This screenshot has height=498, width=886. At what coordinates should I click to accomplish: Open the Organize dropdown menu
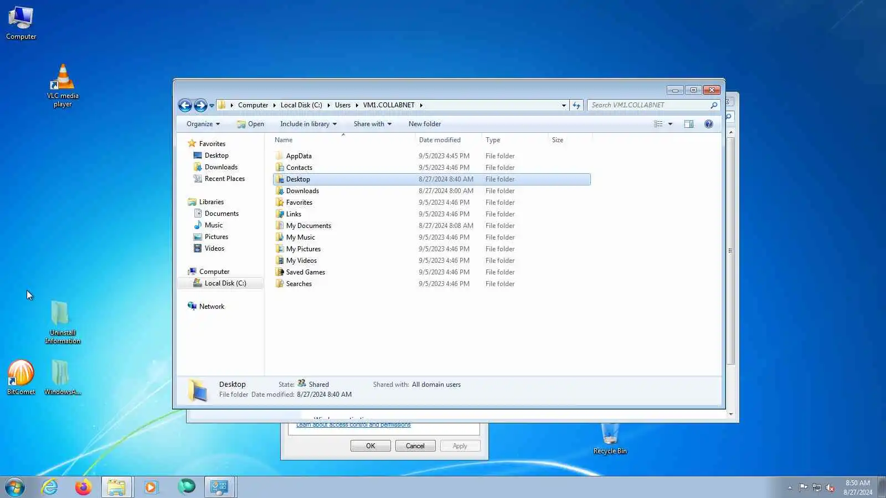(x=203, y=124)
